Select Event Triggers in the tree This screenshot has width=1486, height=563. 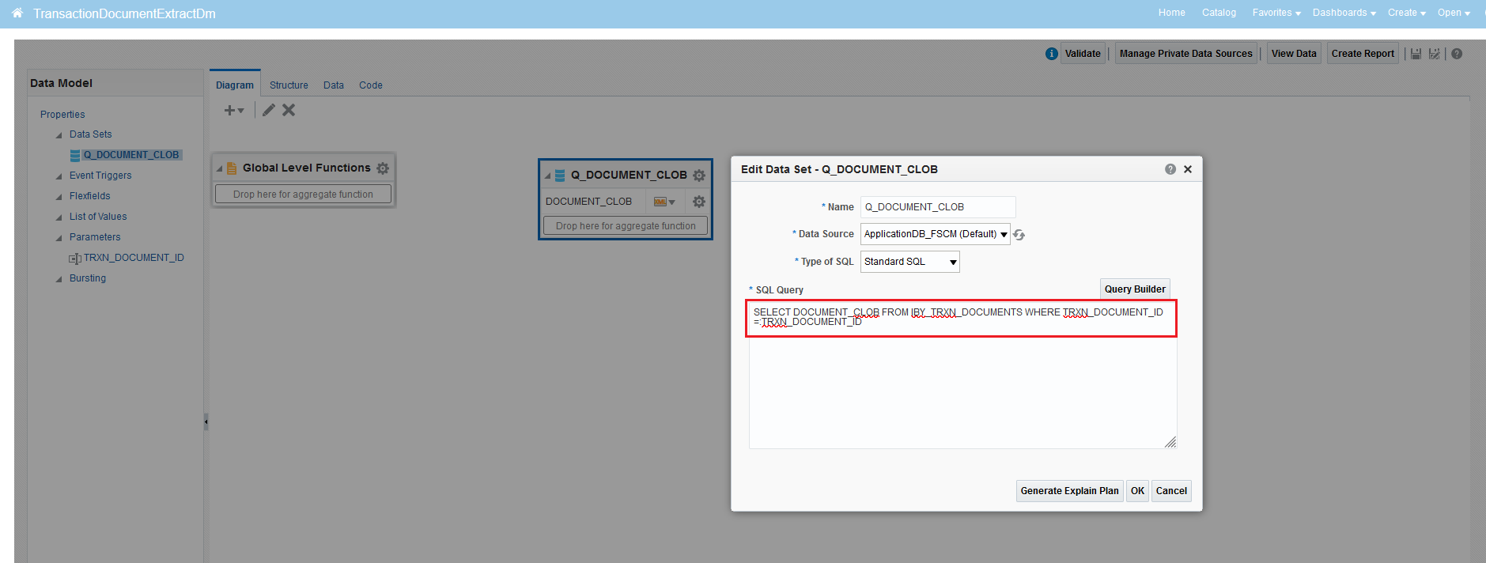tap(100, 176)
